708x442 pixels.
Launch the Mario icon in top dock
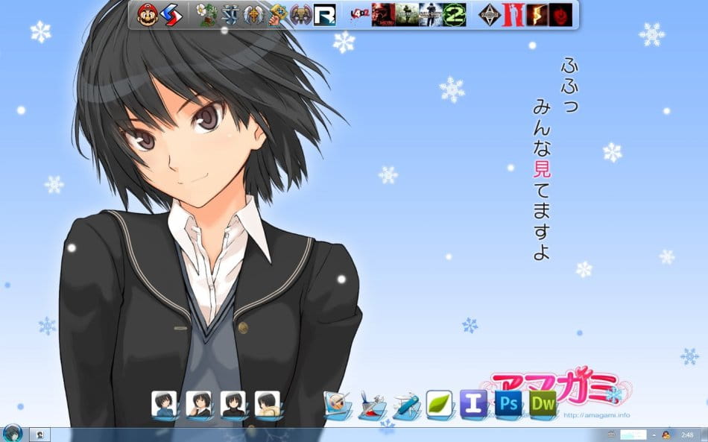click(148, 15)
